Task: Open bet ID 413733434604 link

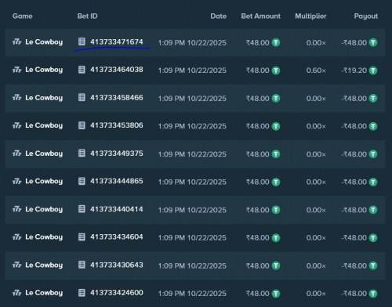Action: coord(117,237)
